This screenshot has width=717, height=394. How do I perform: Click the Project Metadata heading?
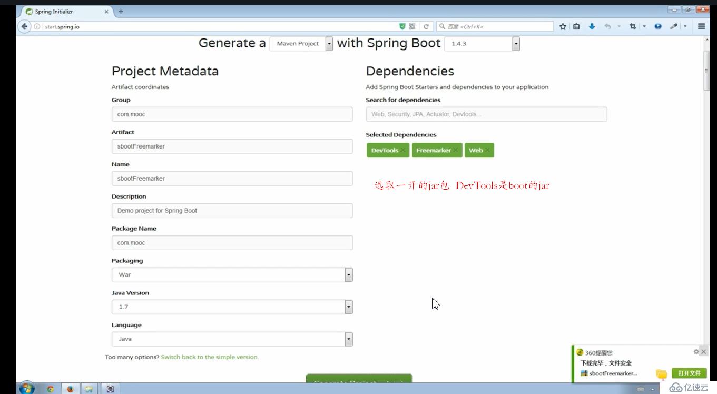click(x=165, y=71)
